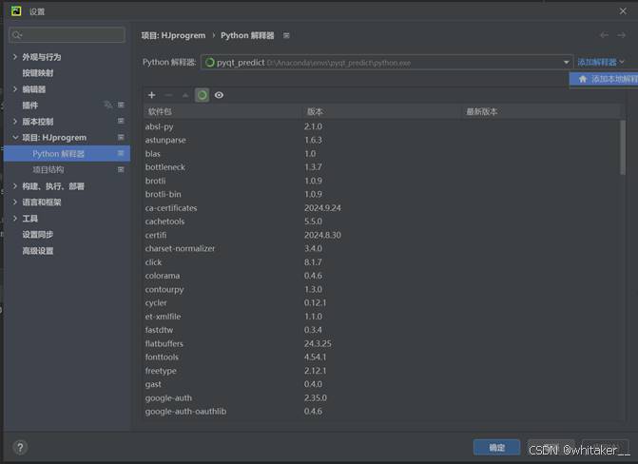Click the PyCharm logo in title bar

[16, 11]
